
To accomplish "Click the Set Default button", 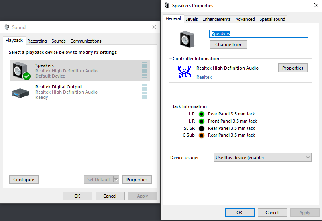I will tap(99, 180).
